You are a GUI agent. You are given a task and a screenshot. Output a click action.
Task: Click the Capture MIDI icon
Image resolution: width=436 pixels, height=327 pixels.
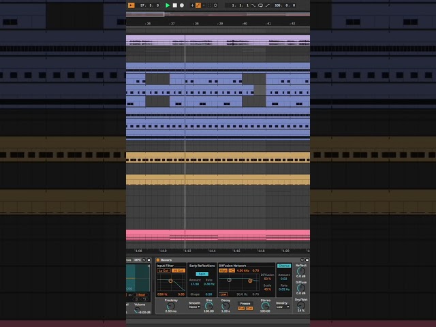209,5
